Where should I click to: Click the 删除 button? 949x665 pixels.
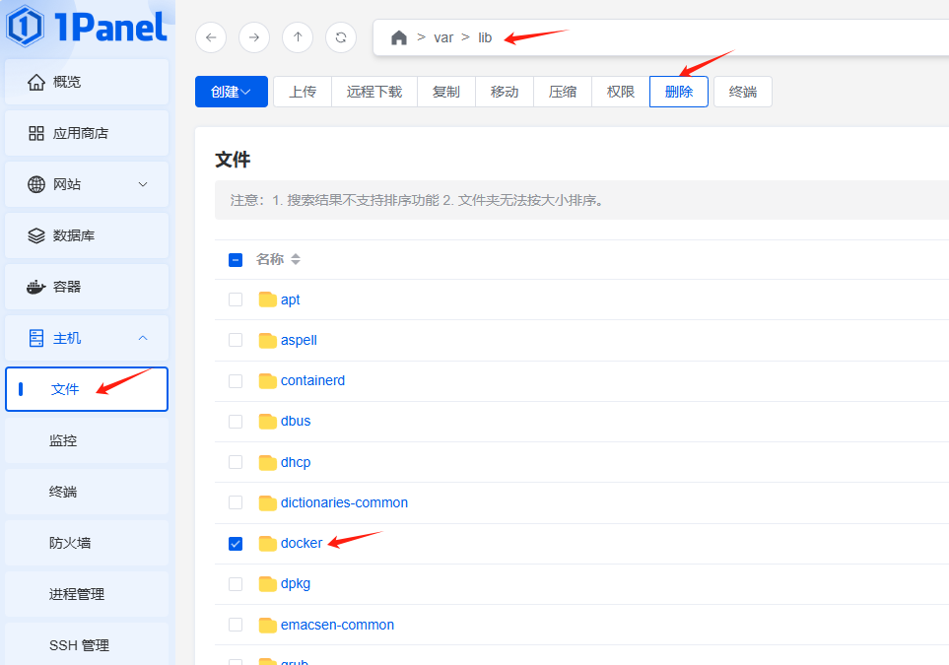pos(679,92)
